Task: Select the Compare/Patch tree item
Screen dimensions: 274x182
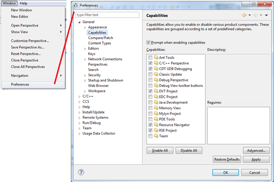Action: click(x=101, y=38)
